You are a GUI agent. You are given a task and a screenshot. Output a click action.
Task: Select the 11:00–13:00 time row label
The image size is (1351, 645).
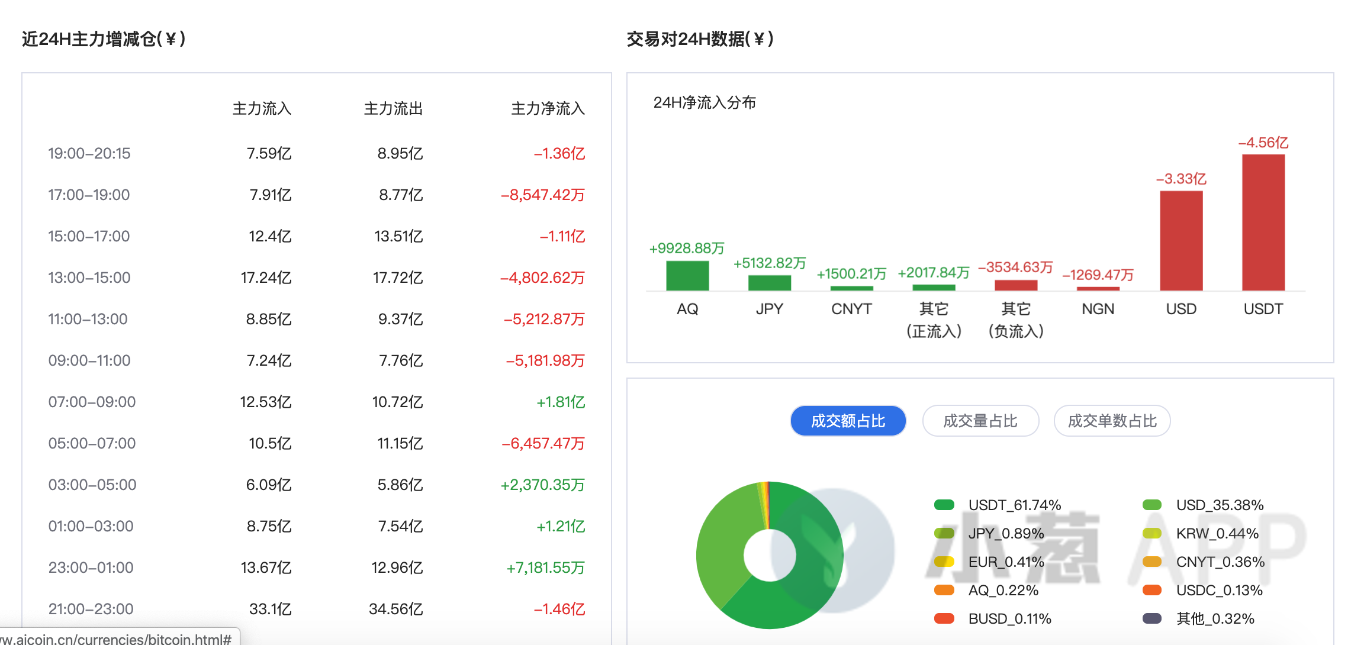click(x=88, y=319)
